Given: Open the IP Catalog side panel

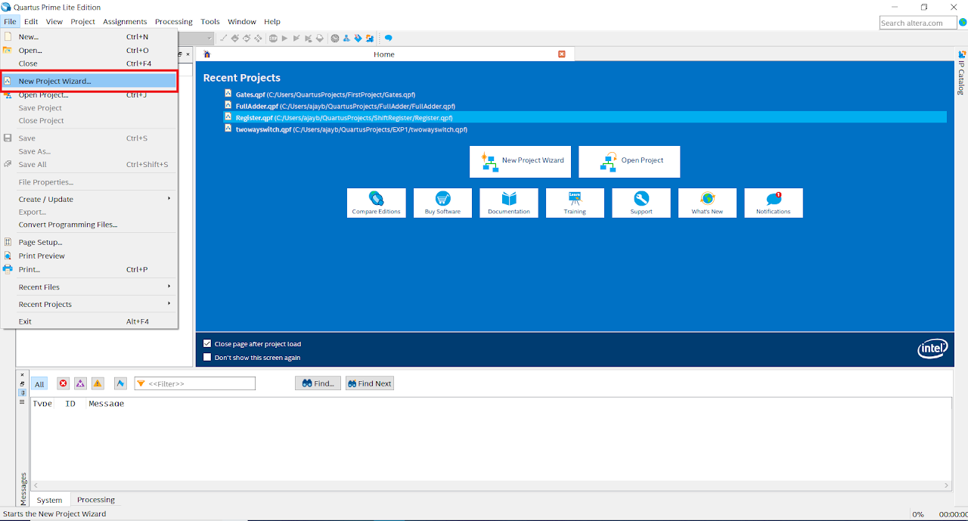Looking at the screenshot, I should (962, 73).
